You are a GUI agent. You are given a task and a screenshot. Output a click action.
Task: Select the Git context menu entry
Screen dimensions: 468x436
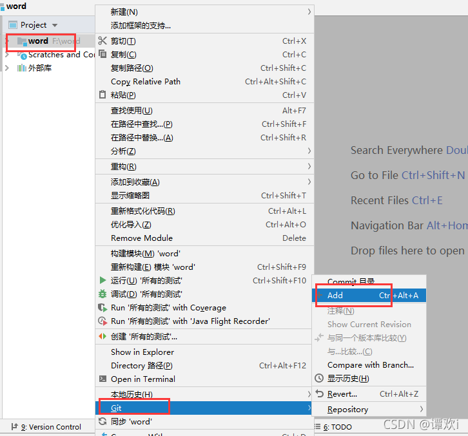click(x=204, y=408)
